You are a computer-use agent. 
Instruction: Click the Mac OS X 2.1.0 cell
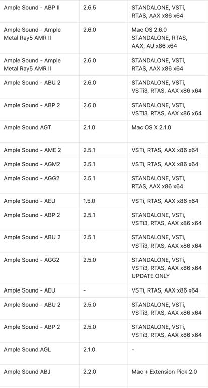coord(168,131)
